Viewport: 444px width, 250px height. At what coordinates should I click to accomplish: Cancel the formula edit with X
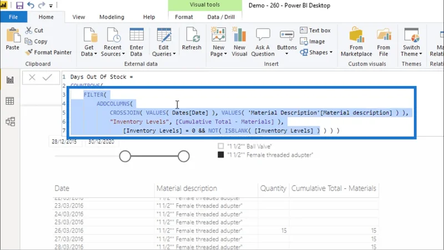coord(32,77)
